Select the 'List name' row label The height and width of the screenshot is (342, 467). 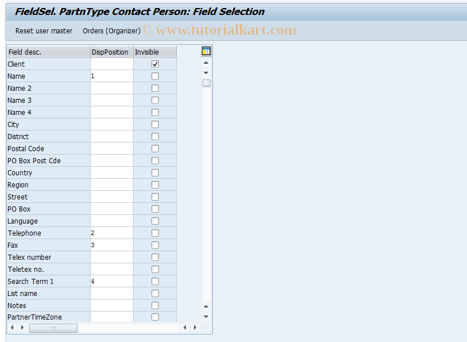pos(22,294)
